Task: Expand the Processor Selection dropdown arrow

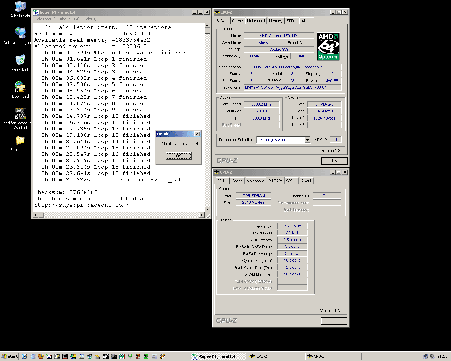Action: pos(307,140)
